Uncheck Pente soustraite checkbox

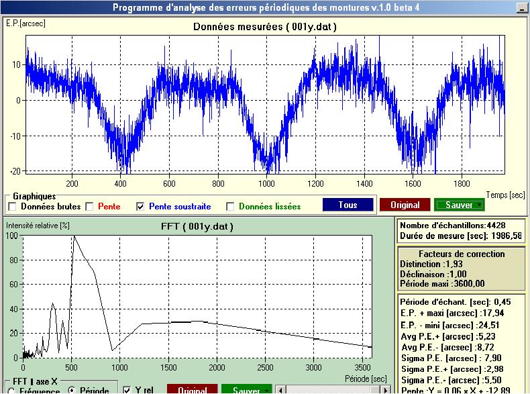(140, 206)
